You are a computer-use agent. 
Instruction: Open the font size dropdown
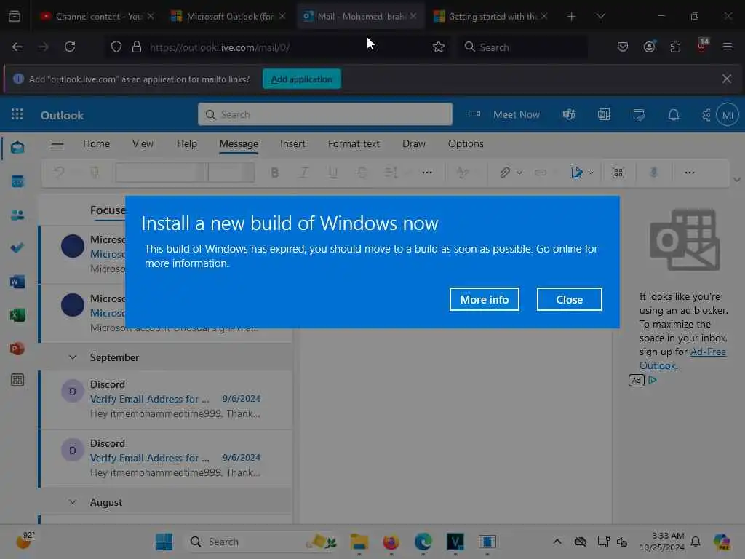231,173
